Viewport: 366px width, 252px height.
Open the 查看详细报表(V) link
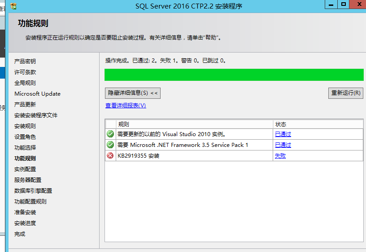click(126, 106)
